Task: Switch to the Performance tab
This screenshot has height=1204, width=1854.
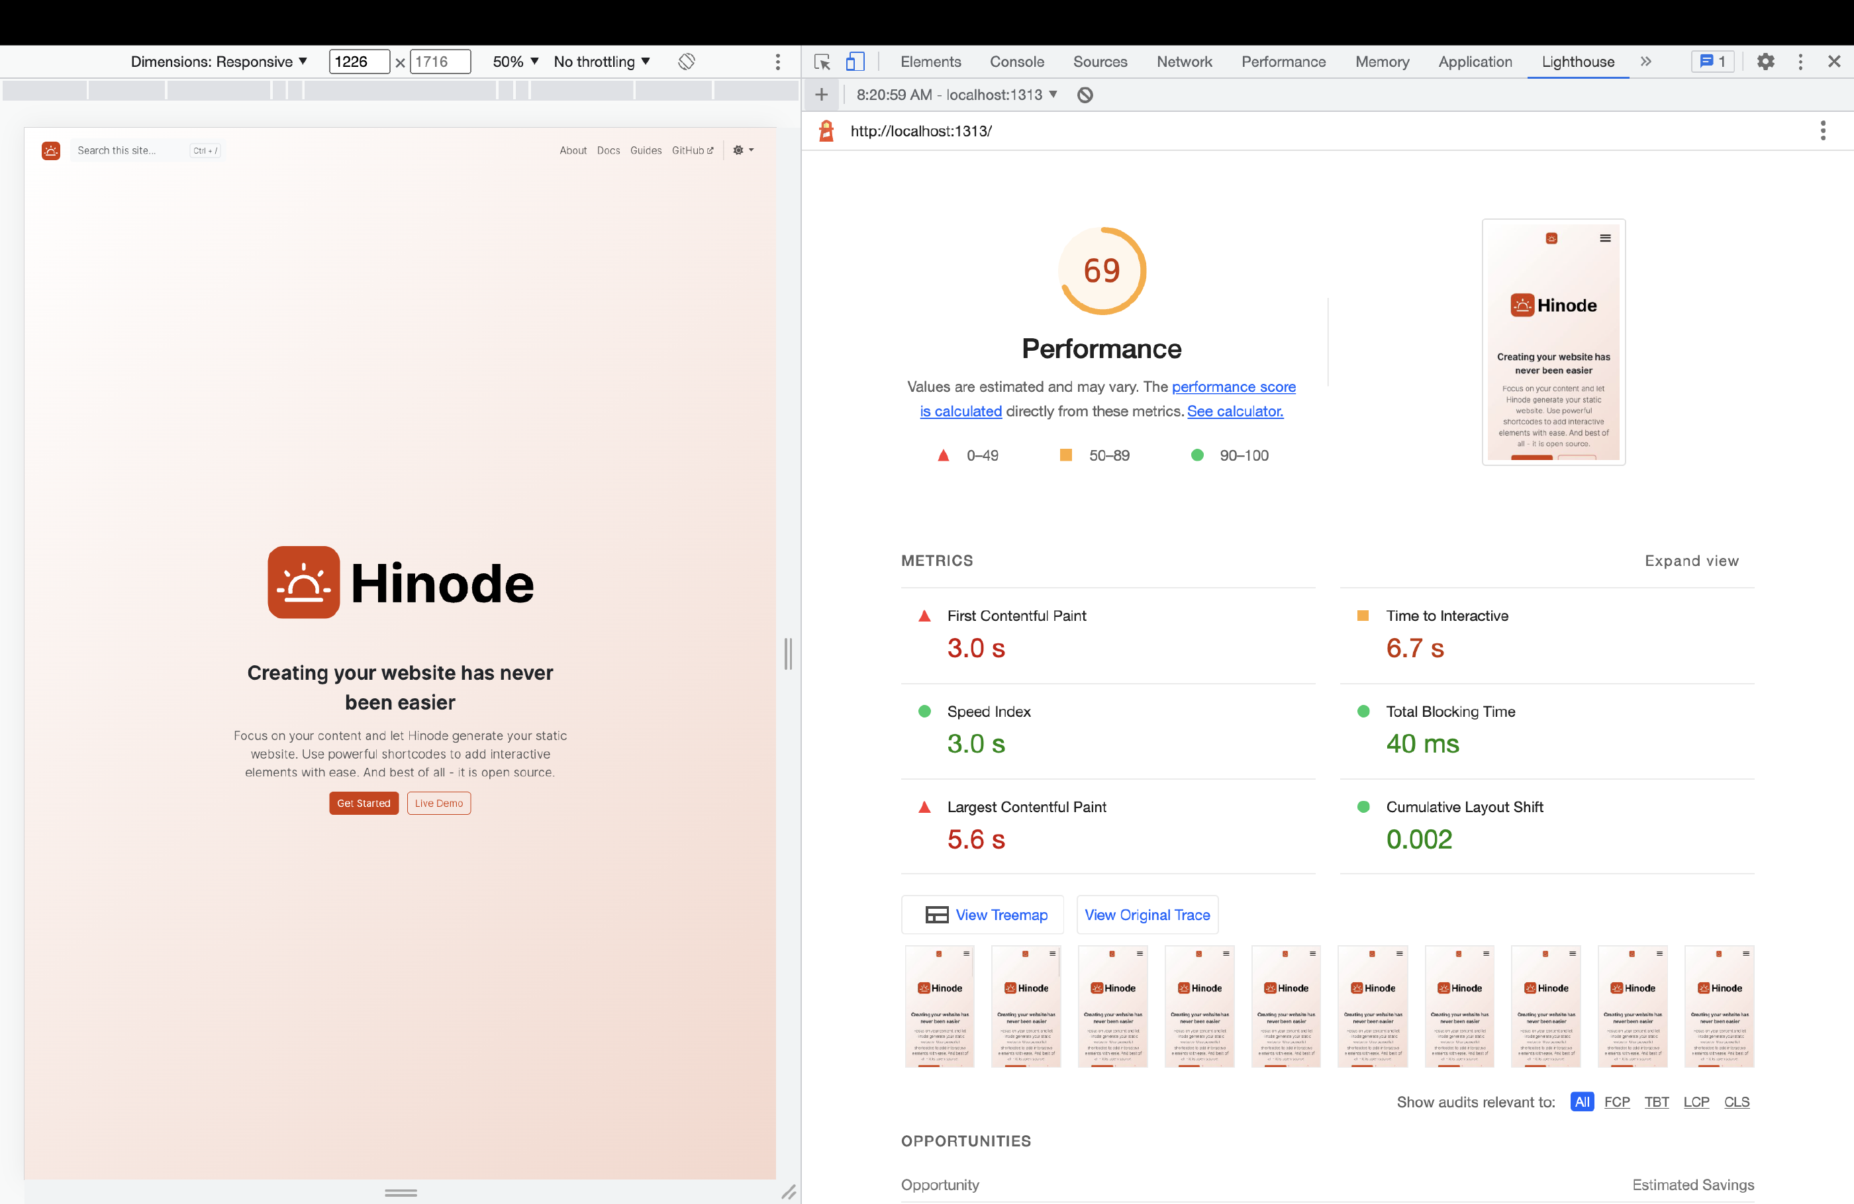Action: (1283, 62)
